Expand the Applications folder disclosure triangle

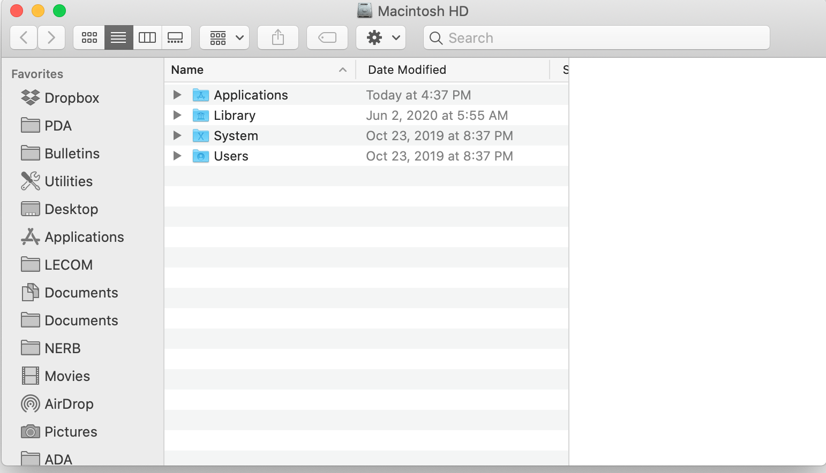(x=177, y=95)
